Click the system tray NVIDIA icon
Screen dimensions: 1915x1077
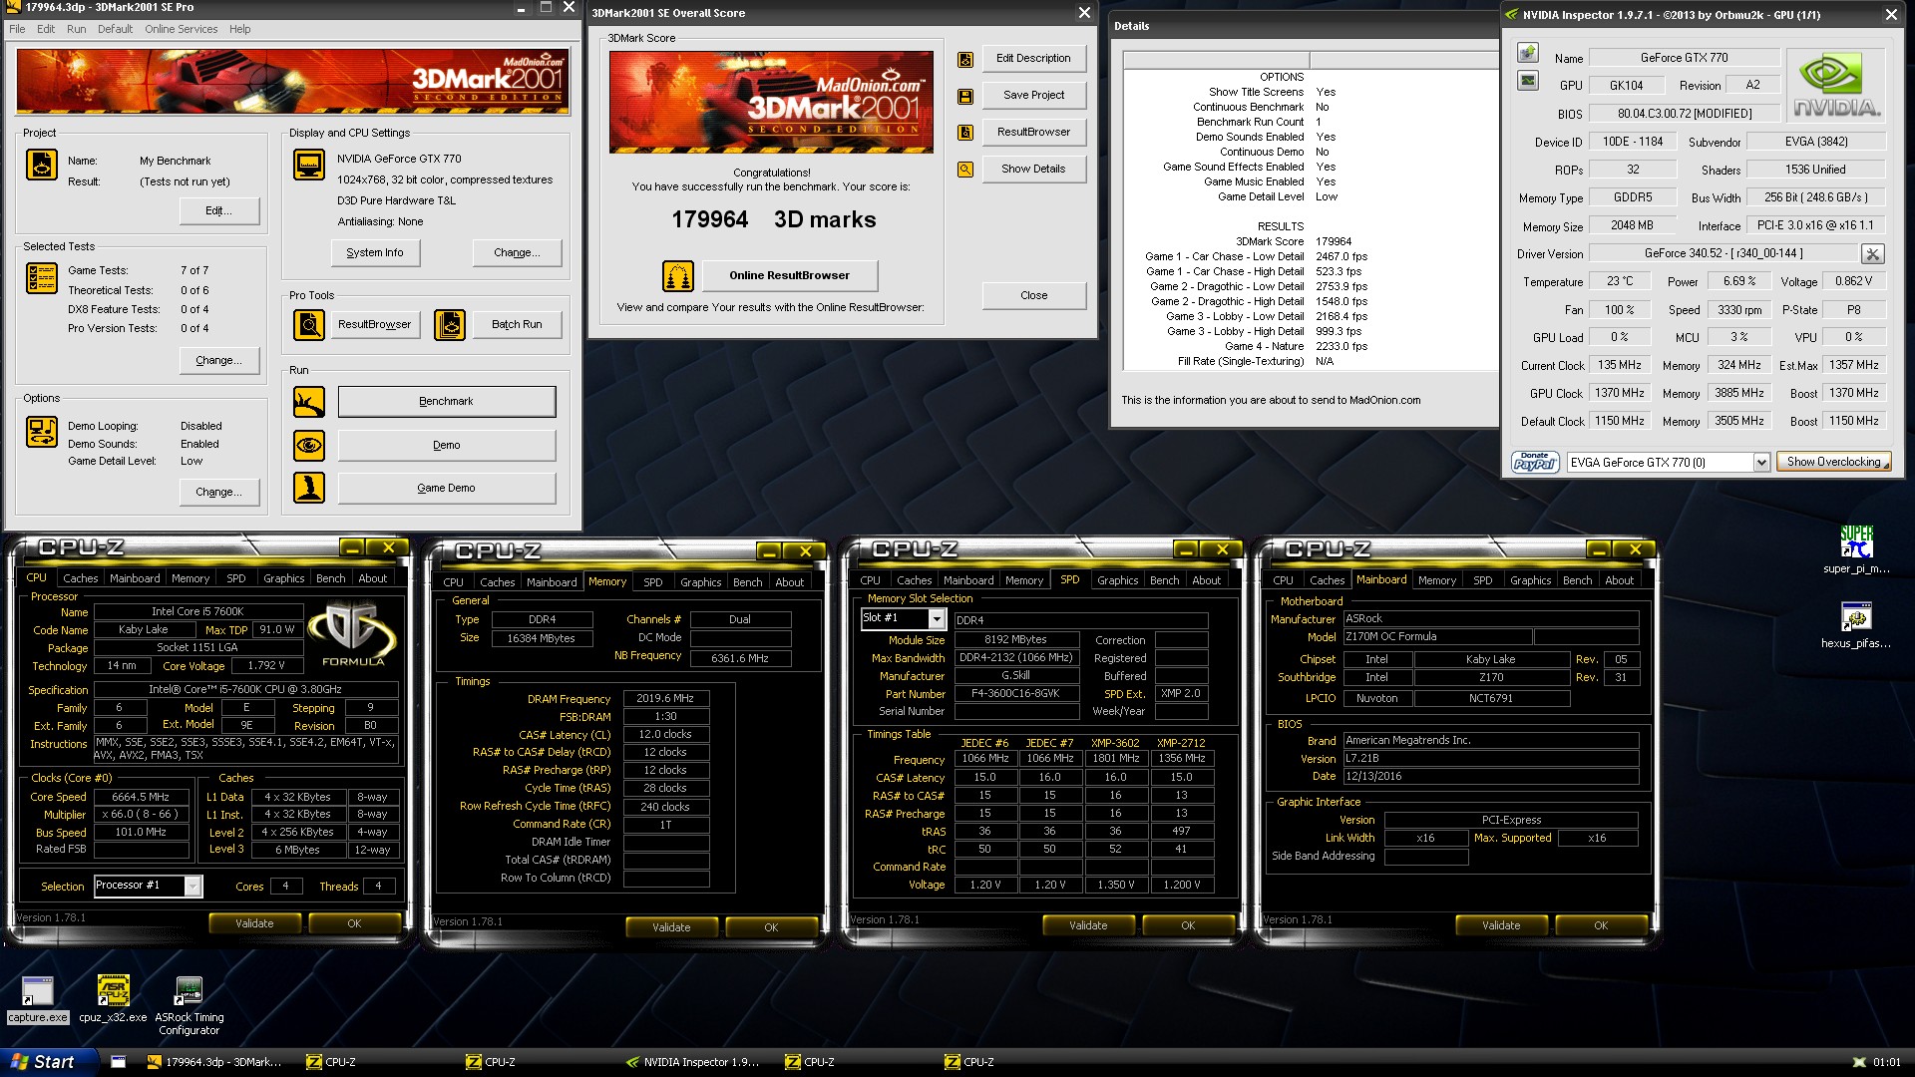click(x=1858, y=1063)
